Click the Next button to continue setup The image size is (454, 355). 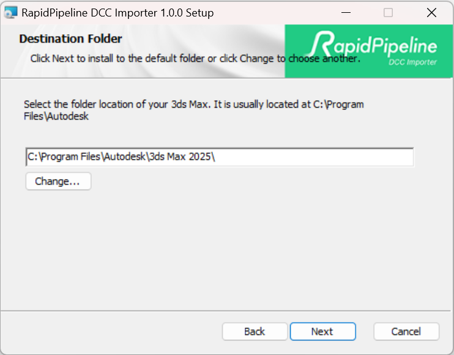pos(323,331)
